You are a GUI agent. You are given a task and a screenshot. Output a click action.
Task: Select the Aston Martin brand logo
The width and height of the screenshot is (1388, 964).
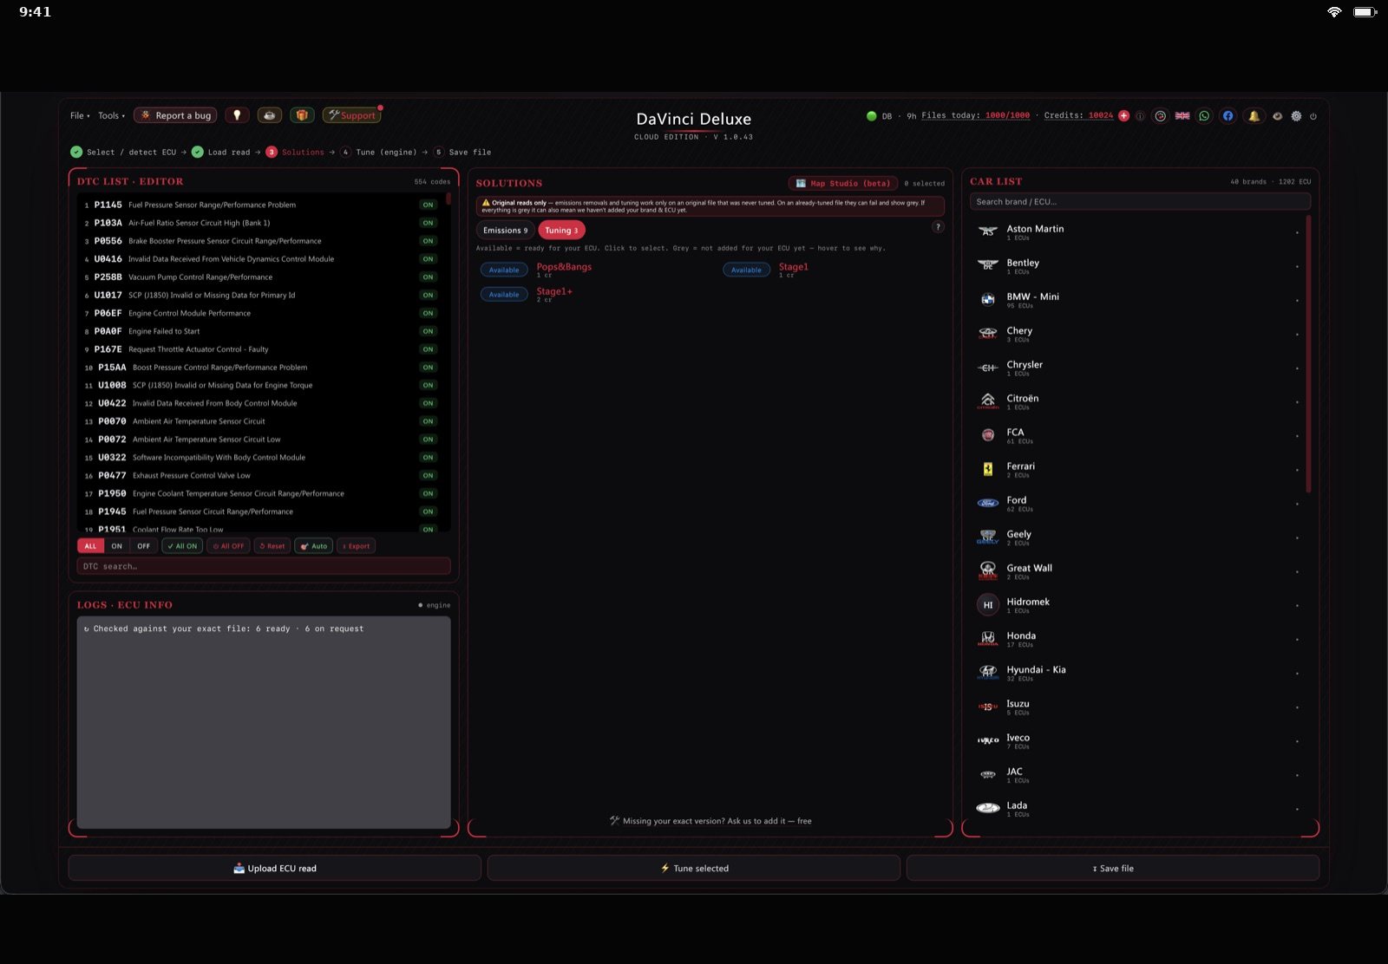point(988,231)
